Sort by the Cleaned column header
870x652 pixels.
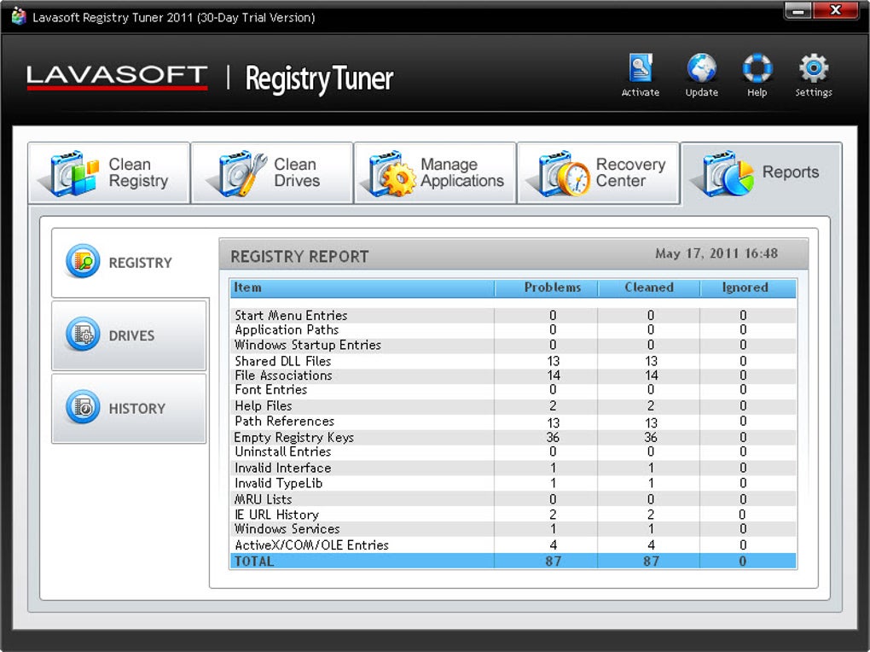(648, 288)
